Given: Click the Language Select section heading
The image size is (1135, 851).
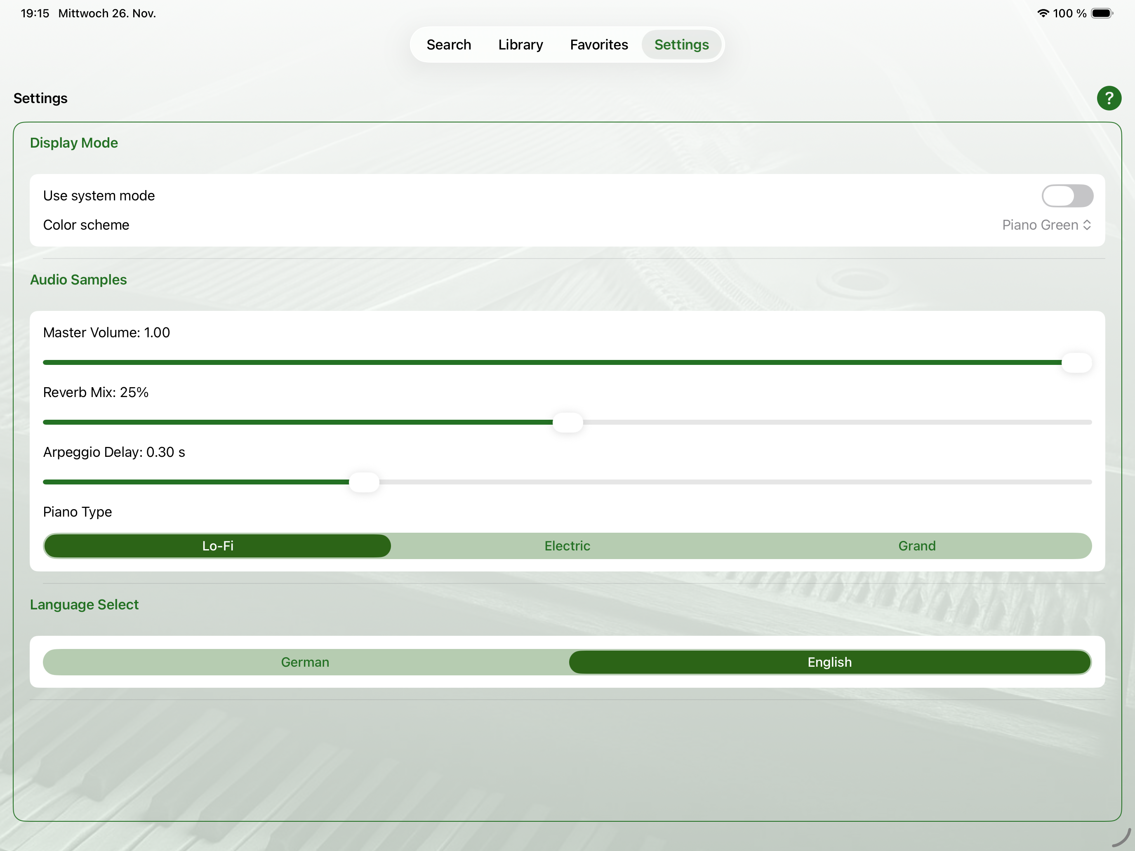Looking at the screenshot, I should [x=84, y=604].
